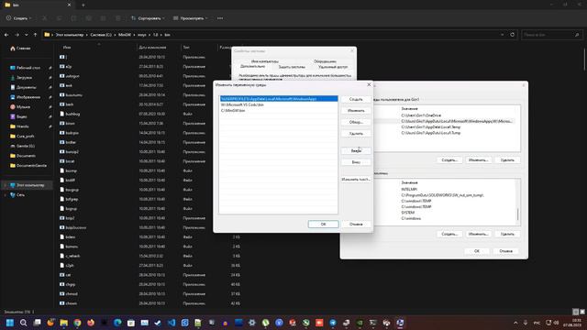Select the bashbug file in the list
This screenshot has width=587, height=330.
72,114
